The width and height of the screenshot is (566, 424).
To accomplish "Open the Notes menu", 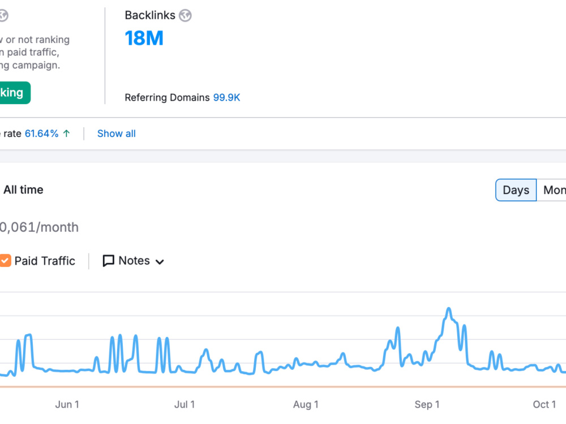I will coord(133,261).
